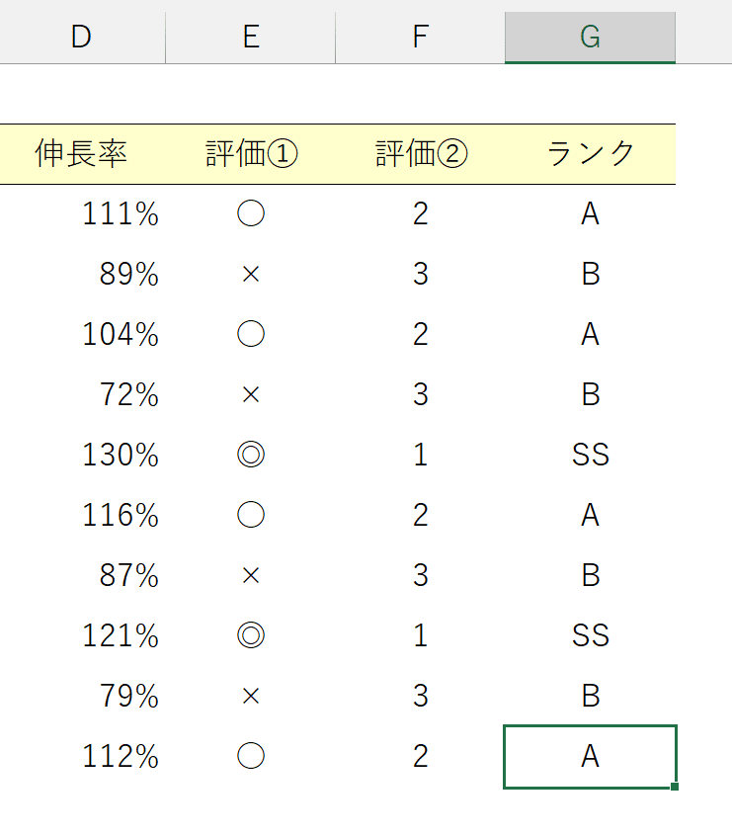Click the fill handle of selected cell
The width and height of the screenshot is (732, 837).
pos(675,787)
